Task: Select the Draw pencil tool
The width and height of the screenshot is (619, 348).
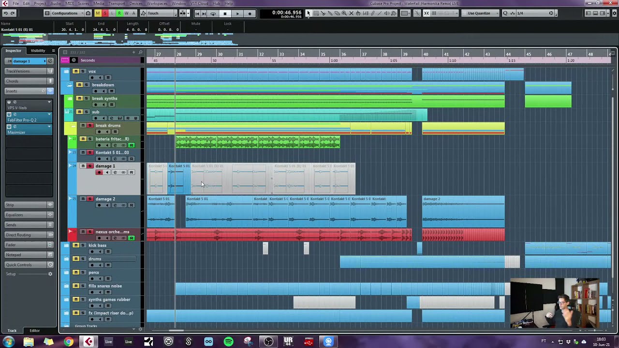Action: [x=372, y=13]
